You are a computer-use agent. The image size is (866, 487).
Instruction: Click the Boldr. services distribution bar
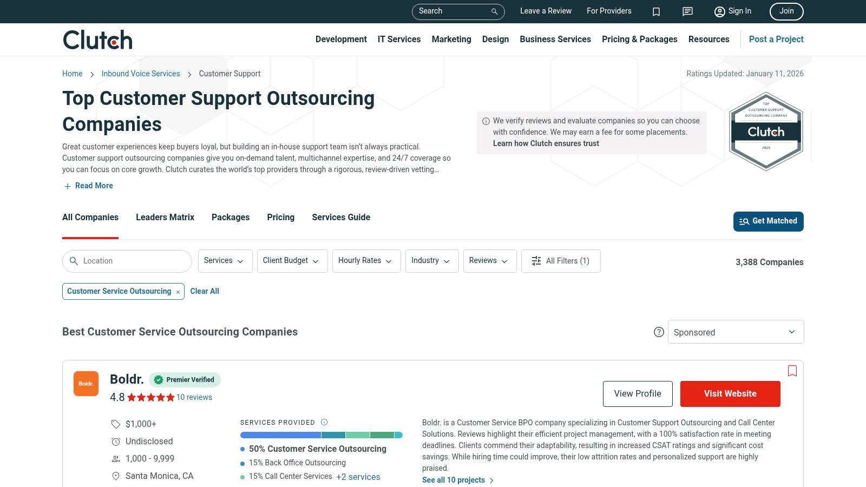click(x=322, y=435)
